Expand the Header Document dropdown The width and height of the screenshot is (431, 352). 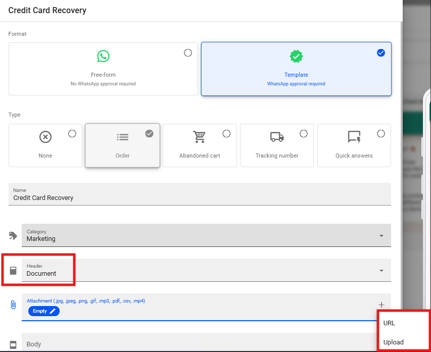click(x=206, y=270)
